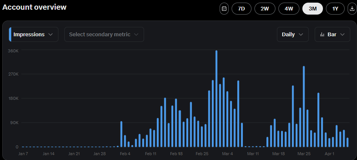Click the 180K y-axis label

click(13, 98)
